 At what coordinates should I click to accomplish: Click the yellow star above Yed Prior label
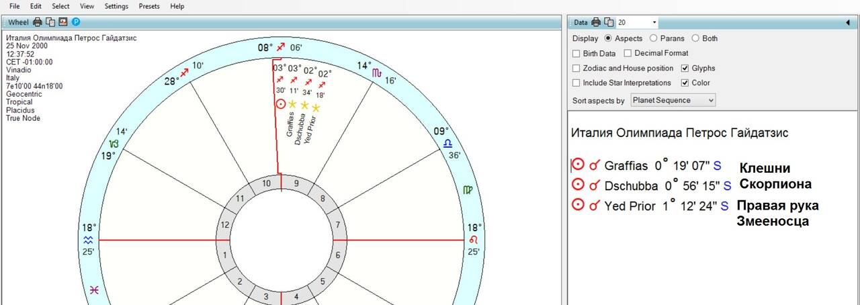pyautogui.click(x=316, y=107)
